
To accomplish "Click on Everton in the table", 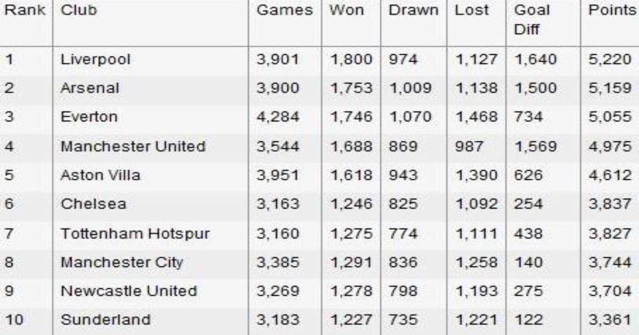I will click(x=89, y=117).
